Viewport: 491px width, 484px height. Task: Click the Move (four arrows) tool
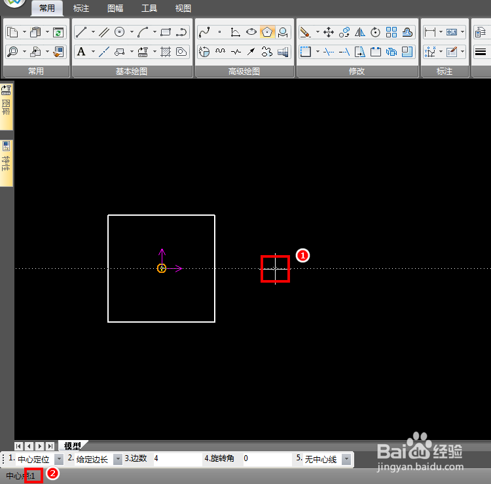(329, 32)
